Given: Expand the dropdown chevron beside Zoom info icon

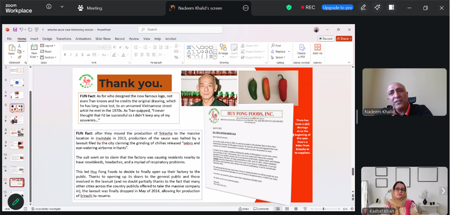Looking at the screenshot, I should (62, 7).
